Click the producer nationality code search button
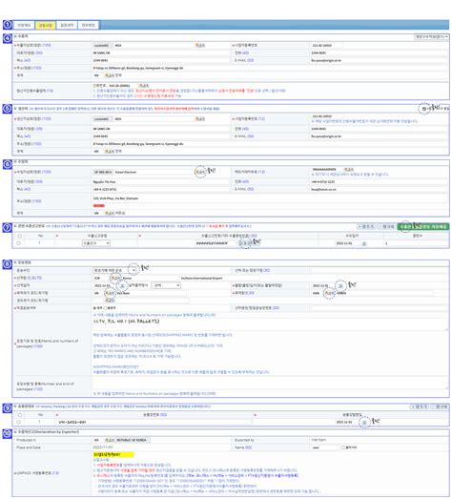Image resolution: width=452 pixels, height=499 pixels. click(110, 151)
